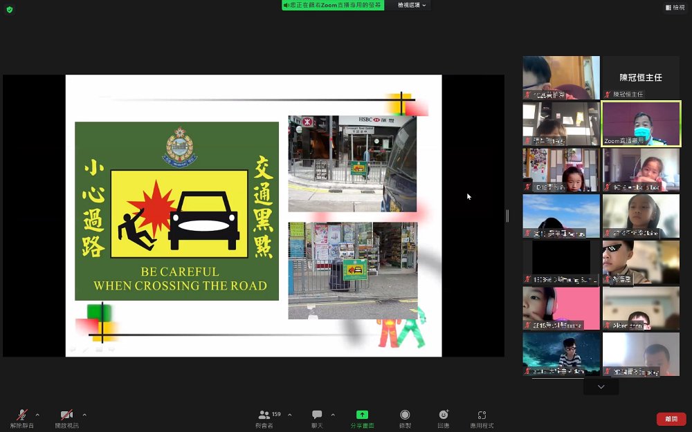The image size is (692, 432).
Task: Select the highlighted Zoom live speaker thumbnail
Action: pyautogui.click(x=641, y=124)
